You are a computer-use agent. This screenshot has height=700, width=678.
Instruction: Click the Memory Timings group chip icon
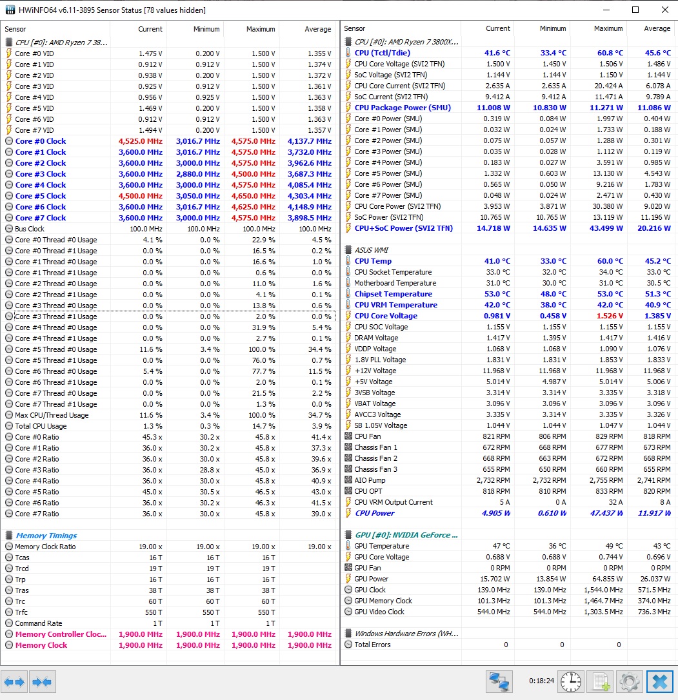pyautogui.click(x=8, y=535)
